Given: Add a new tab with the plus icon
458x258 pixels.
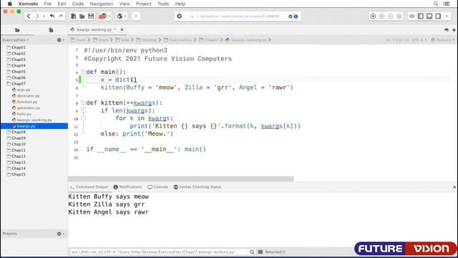Looking at the screenshot, I should 454,30.
